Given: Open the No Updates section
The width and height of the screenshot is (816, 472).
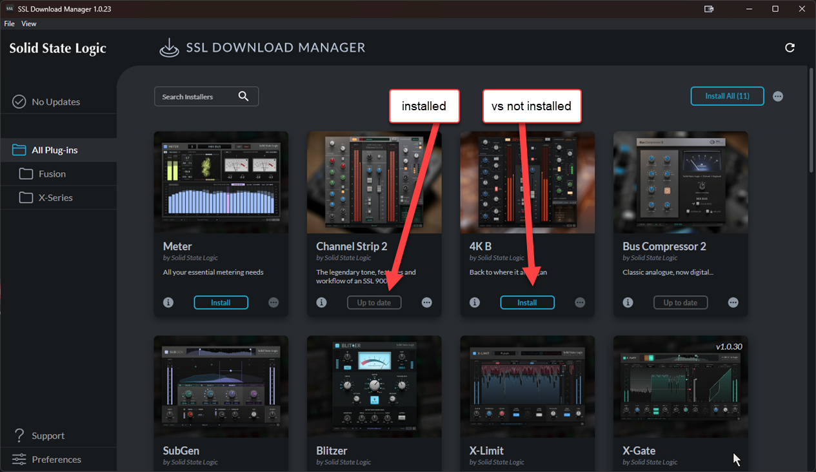Looking at the screenshot, I should click(58, 102).
